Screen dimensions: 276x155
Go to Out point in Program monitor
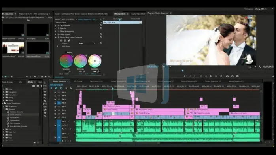[221, 76]
